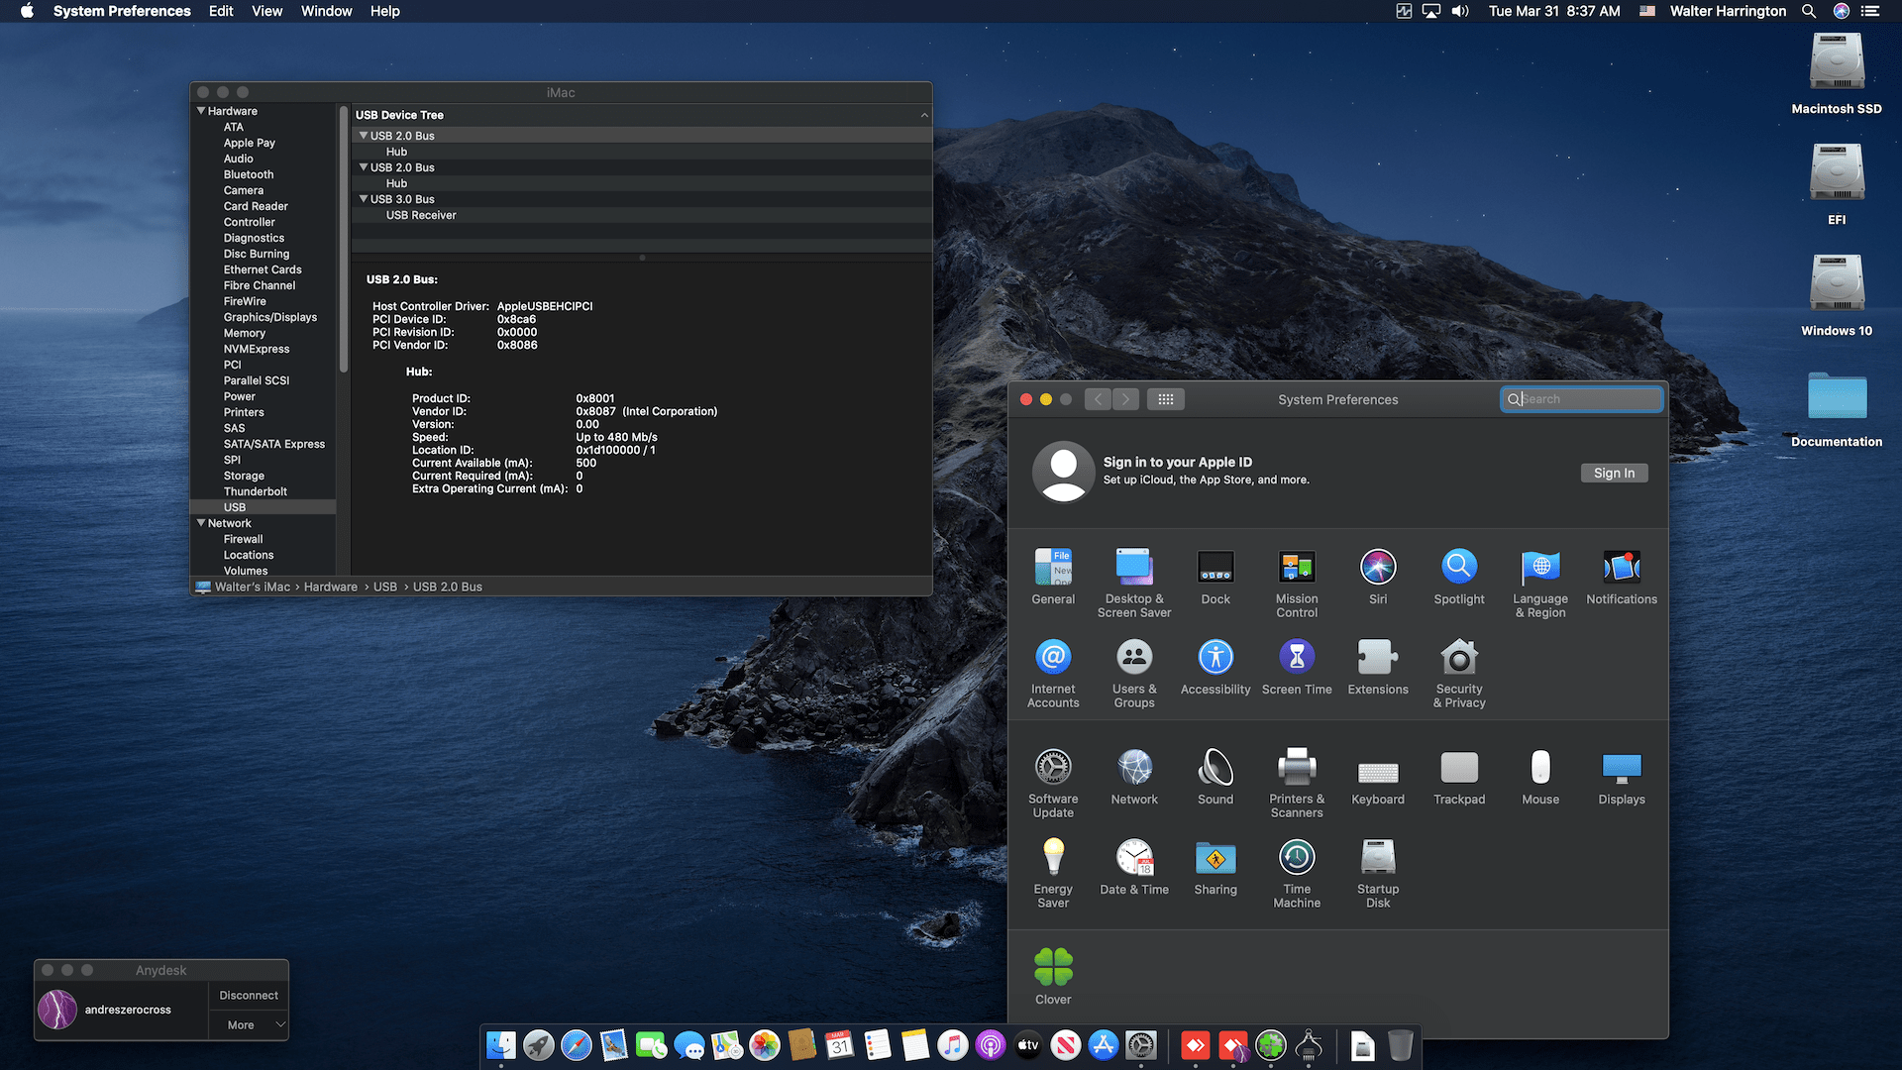1902x1070 pixels.
Task: Open Date & Time preferences
Action: 1134,866
